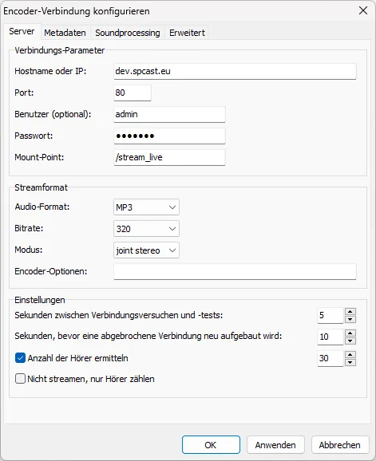Increase seconds between connection attempts
376x461 pixels.
coord(350,312)
